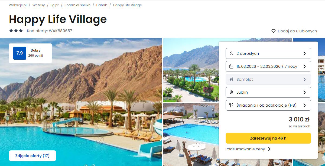Open Zdjęcia oferty (17) gallery
The width and height of the screenshot is (325, 166).
(32, 156)
